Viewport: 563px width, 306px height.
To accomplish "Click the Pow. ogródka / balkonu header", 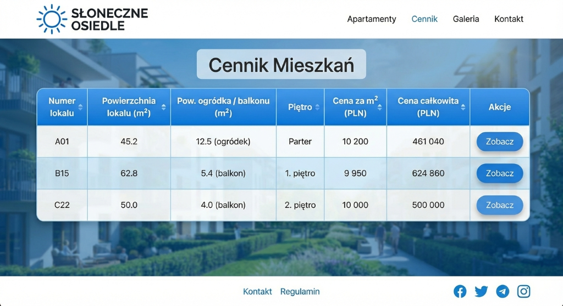I will coord(223,107).
